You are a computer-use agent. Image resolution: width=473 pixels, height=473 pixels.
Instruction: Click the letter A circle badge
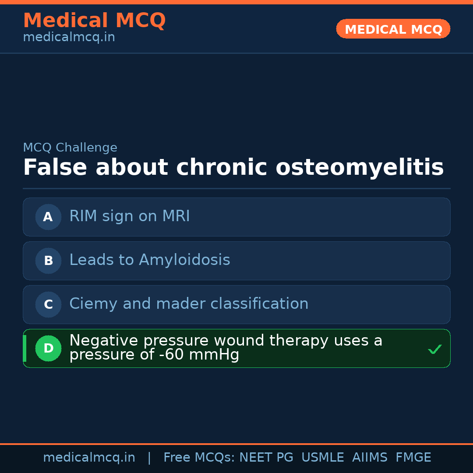coord(48,217)
